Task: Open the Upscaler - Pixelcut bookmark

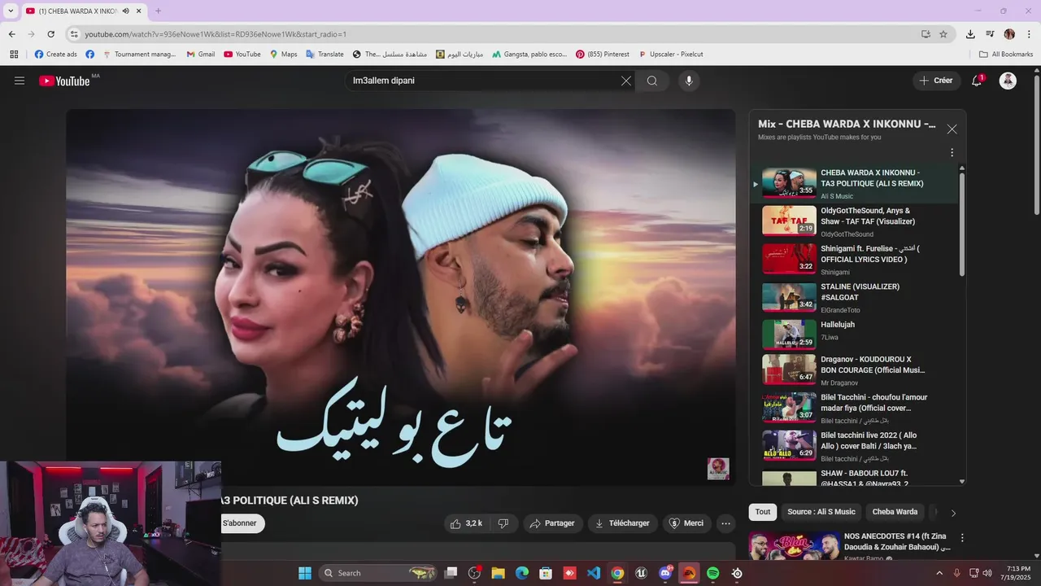Action: click(x=670, y=55)
